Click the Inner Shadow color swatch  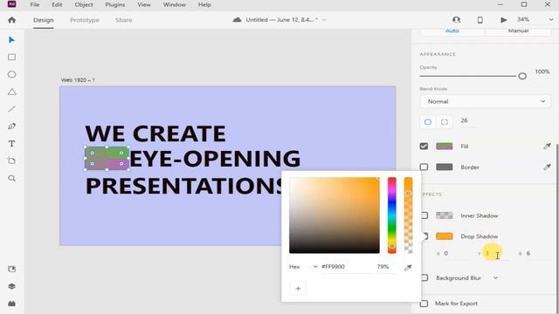coord(445,215)
